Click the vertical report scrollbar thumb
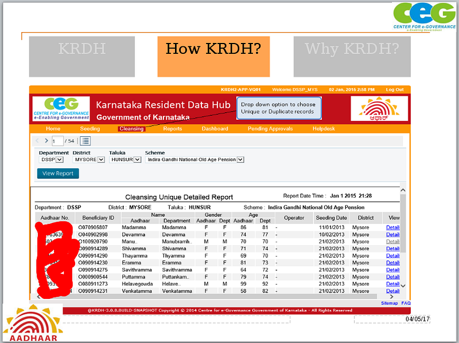The width and height of the screenshot is (459, 343). click(x=403, y=223)
